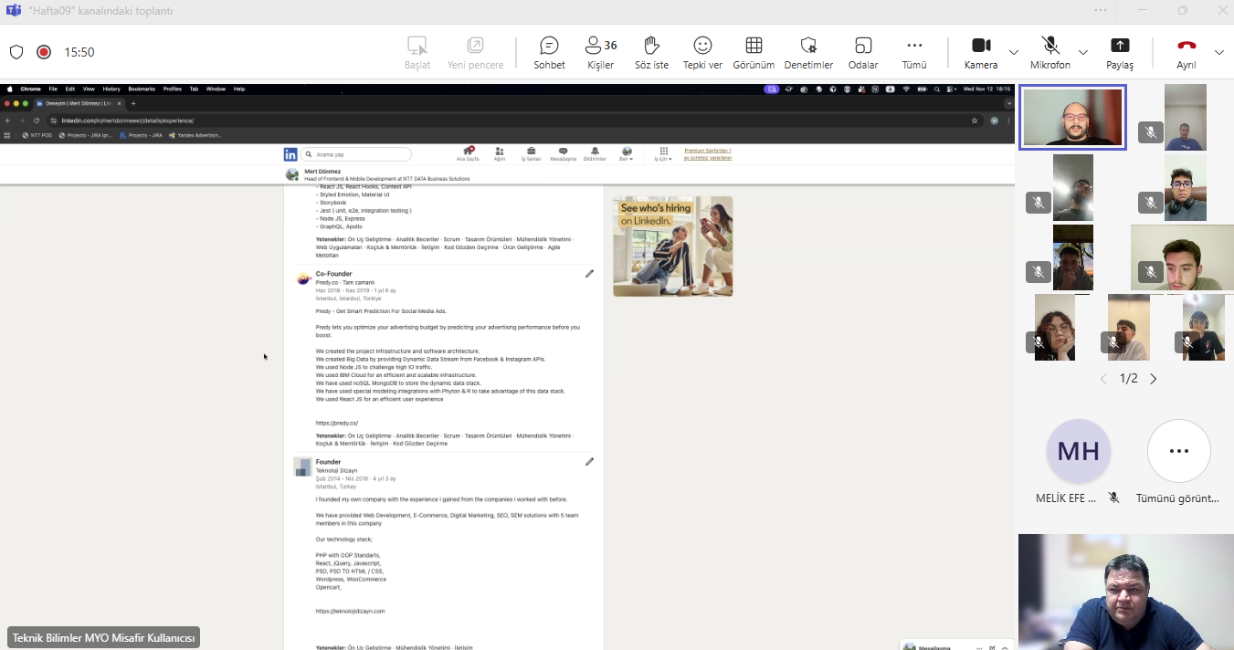Open the Tümü more options menu
Viewport: 1234px width, 650px height.
914,52
